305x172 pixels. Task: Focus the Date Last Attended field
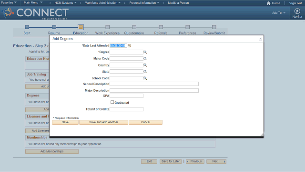[119, 46]
